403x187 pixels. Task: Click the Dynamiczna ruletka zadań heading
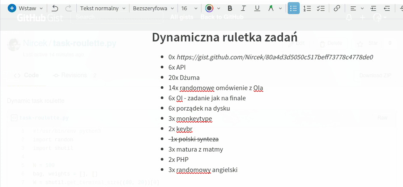[225, 37]
